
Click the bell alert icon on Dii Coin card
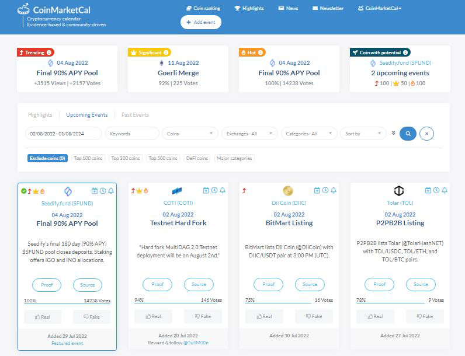(x=334, y=190)
